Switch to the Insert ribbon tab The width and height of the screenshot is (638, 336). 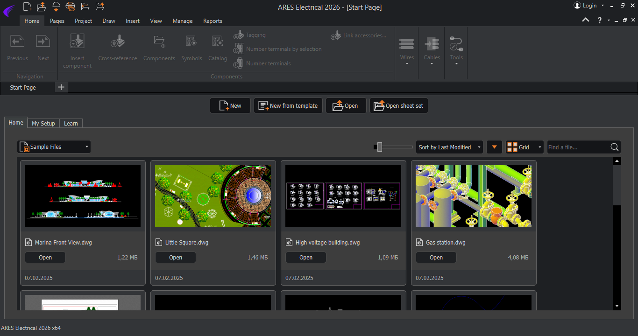coord(133,21)
